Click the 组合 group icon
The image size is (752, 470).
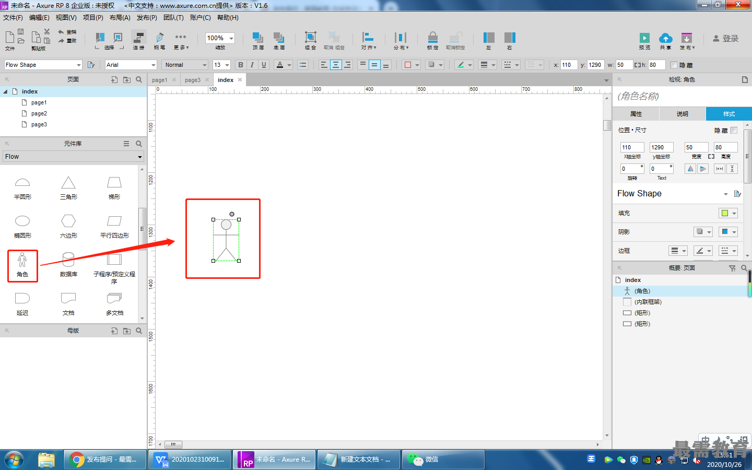click(311, 41)
